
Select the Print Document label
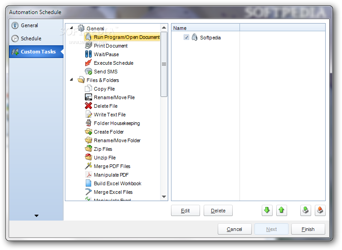111,46
